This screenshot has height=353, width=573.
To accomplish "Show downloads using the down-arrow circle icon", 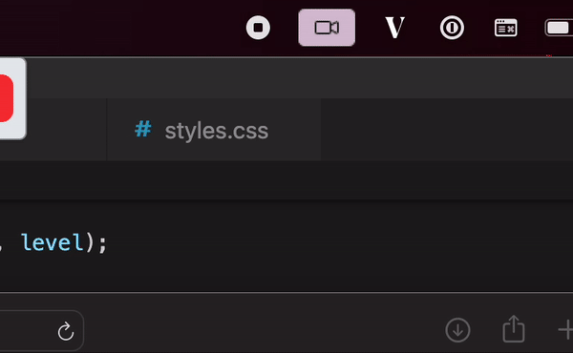I will pos(457,330).
